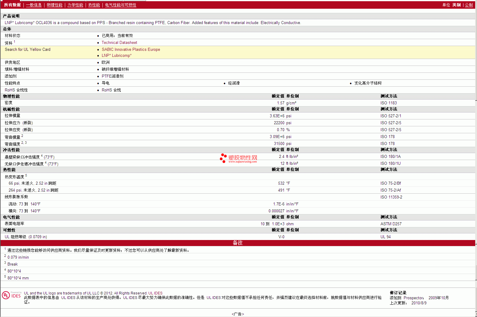This screenshot has height=317, width=477.
Task: Click PTFE润滑剂 additive value
Action: [x=112, y=76]
